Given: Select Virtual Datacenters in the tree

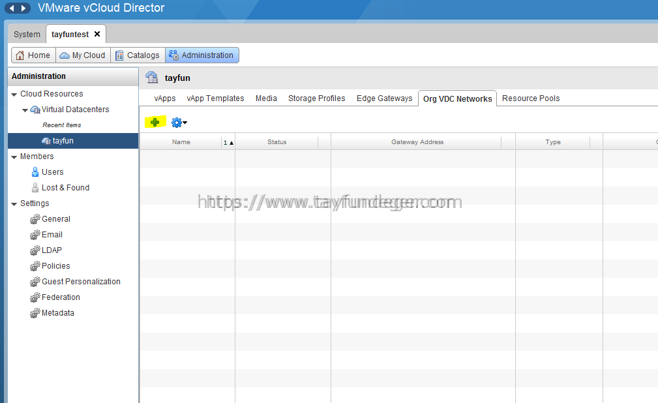Looking at the screenshot, I should tap(76, 110).
